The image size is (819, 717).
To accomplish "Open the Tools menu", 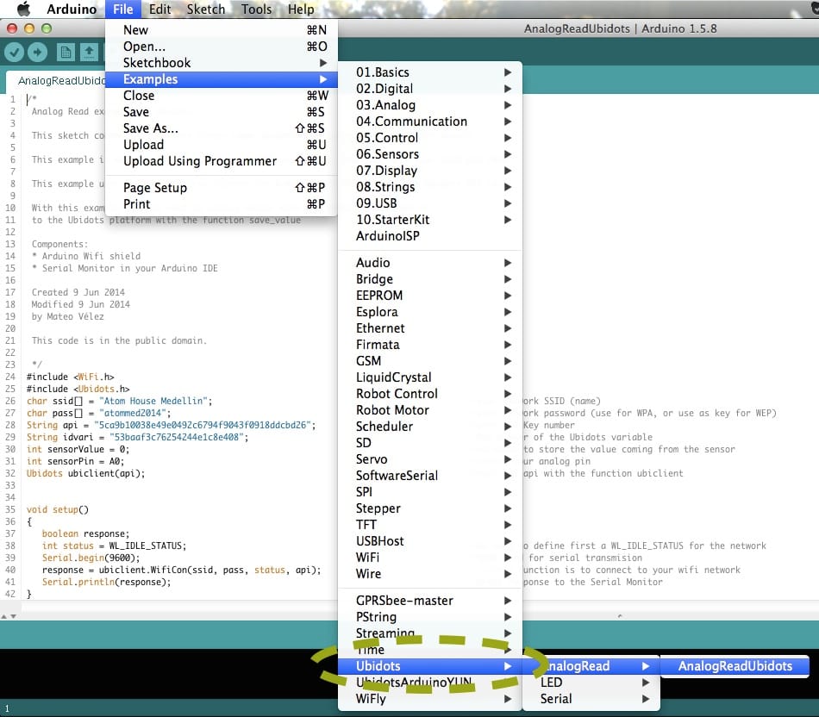I will (256, 9).
